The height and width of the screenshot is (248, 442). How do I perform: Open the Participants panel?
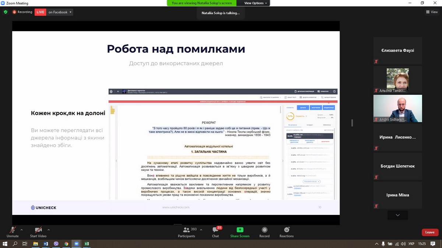point(186,231)
